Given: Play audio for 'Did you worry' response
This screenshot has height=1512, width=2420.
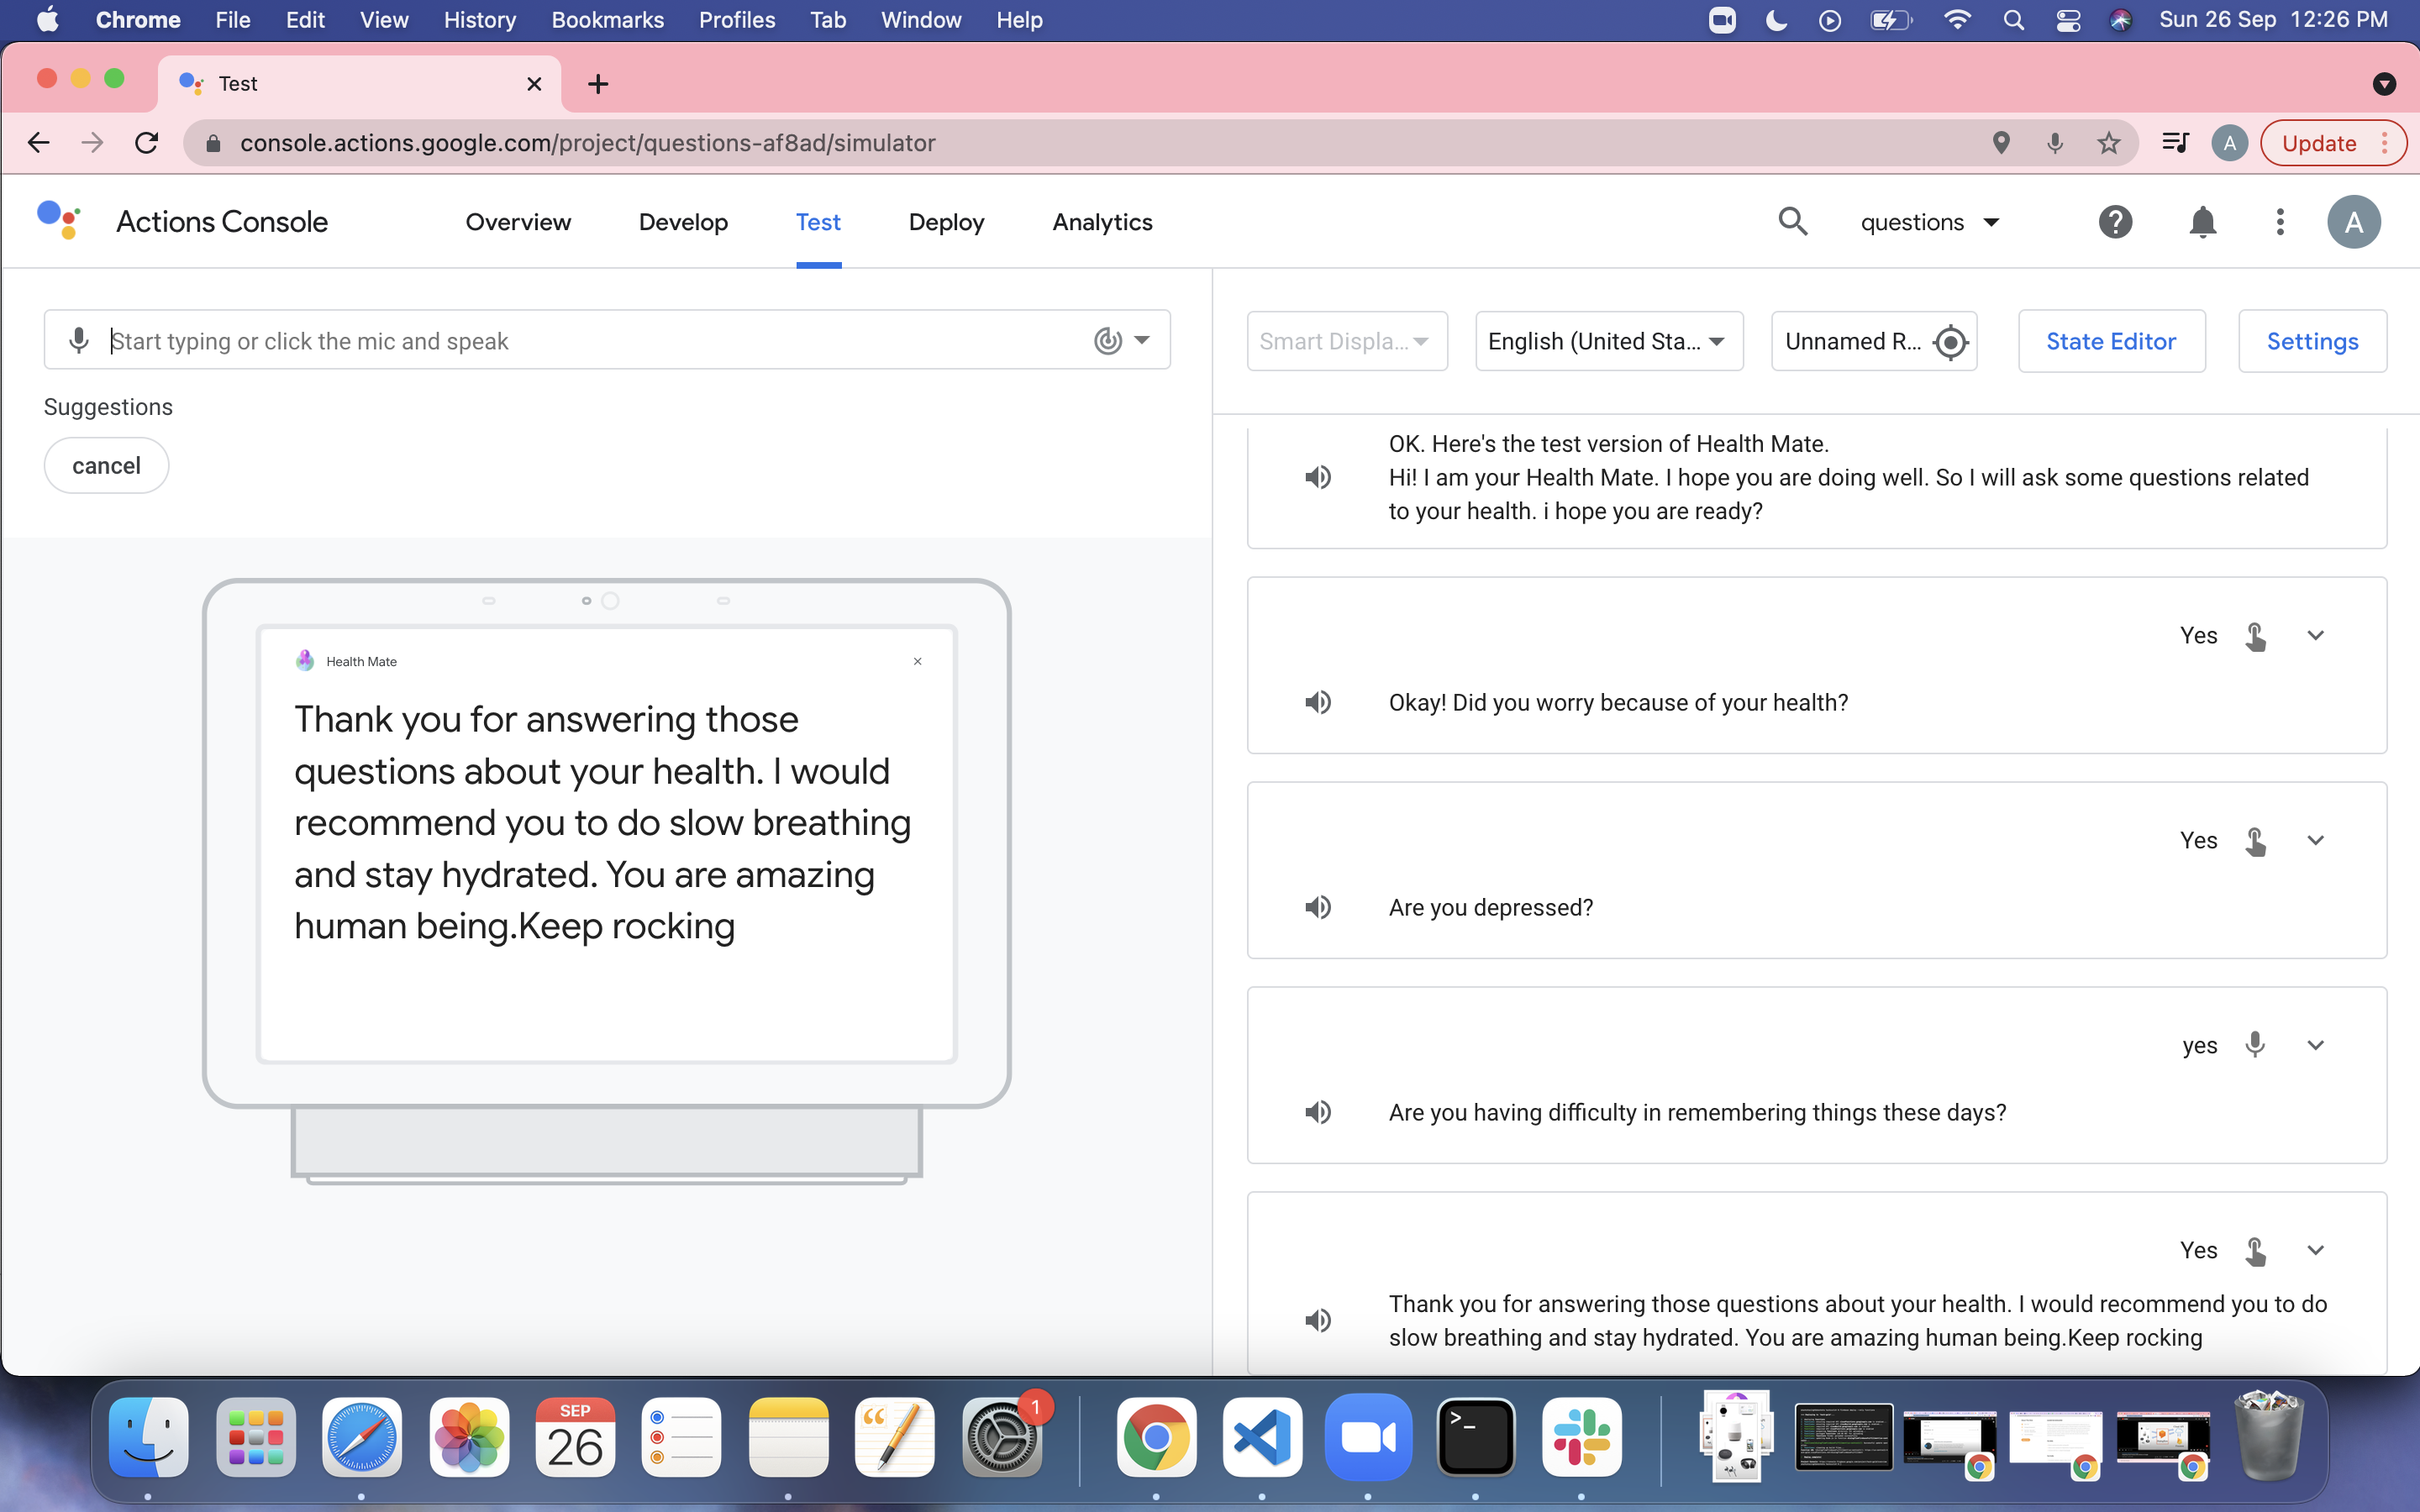Looking at the screenshot, I should tap(1318, 702).
